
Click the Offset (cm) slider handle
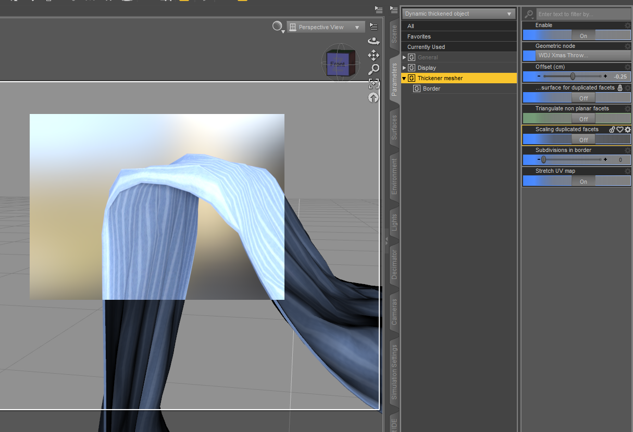pyautogui.click(x=573, y=77)
